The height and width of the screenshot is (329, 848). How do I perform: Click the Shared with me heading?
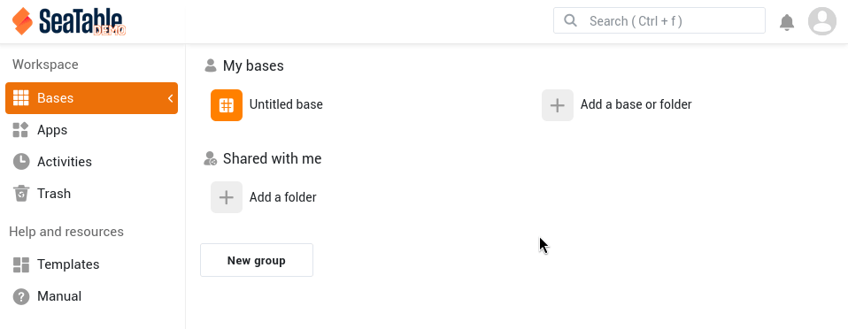[272, 158]
